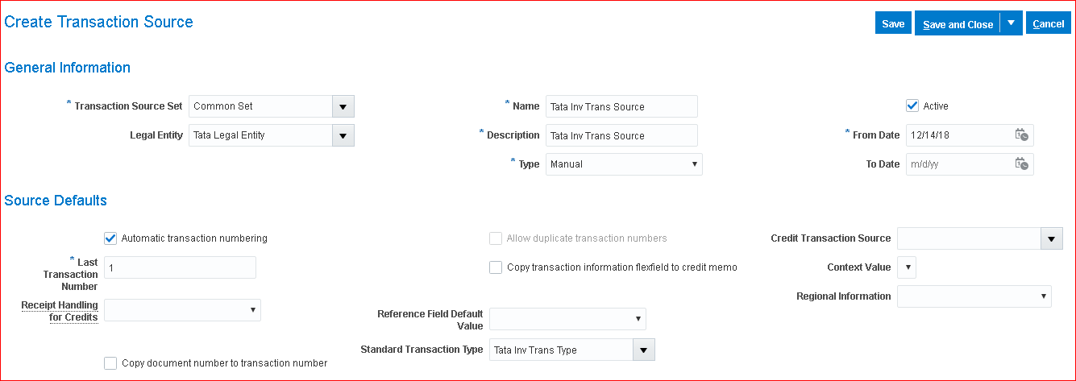Click the Save and Close button
This screenshot has width=1076, height=381.
click(958, 24)
